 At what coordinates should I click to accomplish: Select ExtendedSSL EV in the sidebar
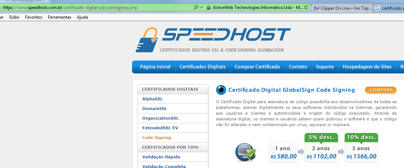[160, 128]
